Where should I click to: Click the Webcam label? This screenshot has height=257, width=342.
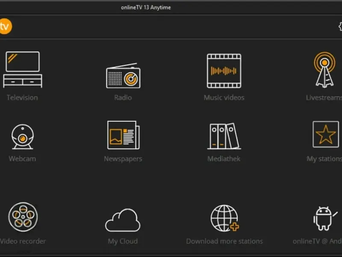tap(22, 158)
